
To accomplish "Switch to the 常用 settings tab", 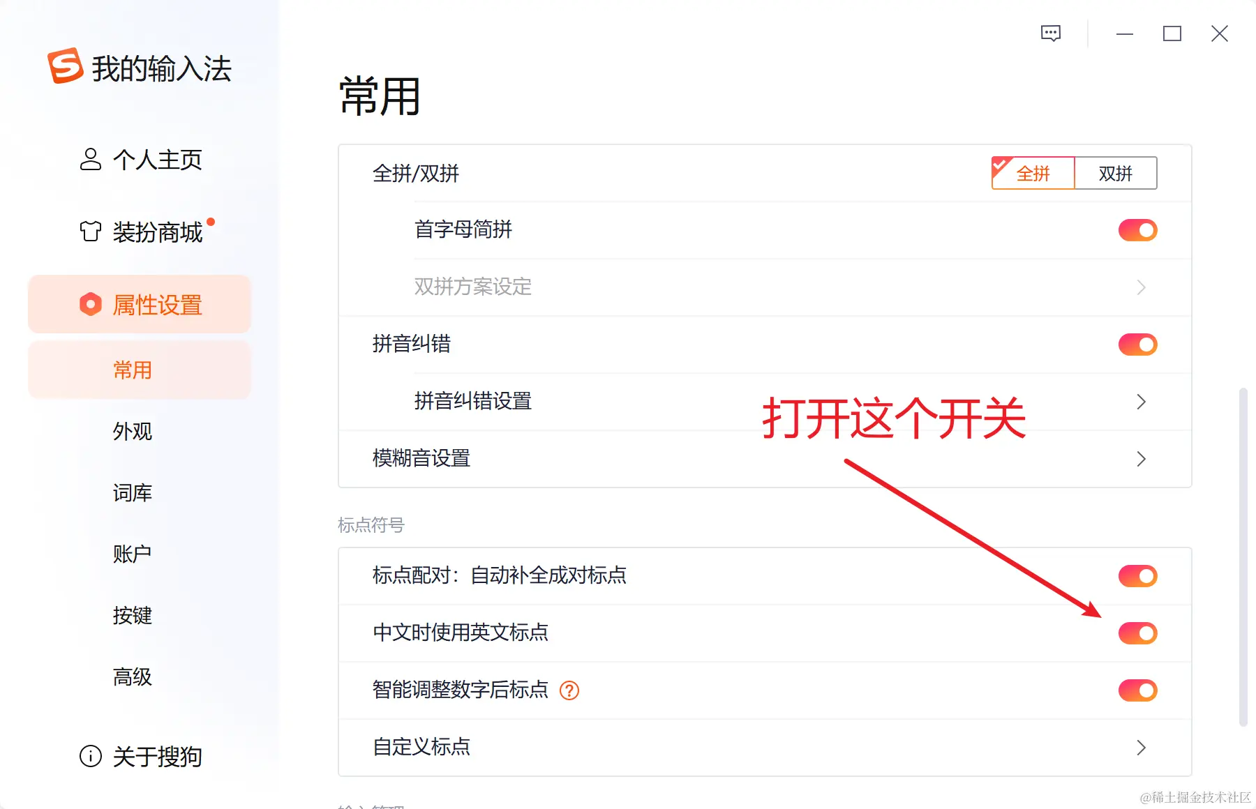I will coord(140,370).
